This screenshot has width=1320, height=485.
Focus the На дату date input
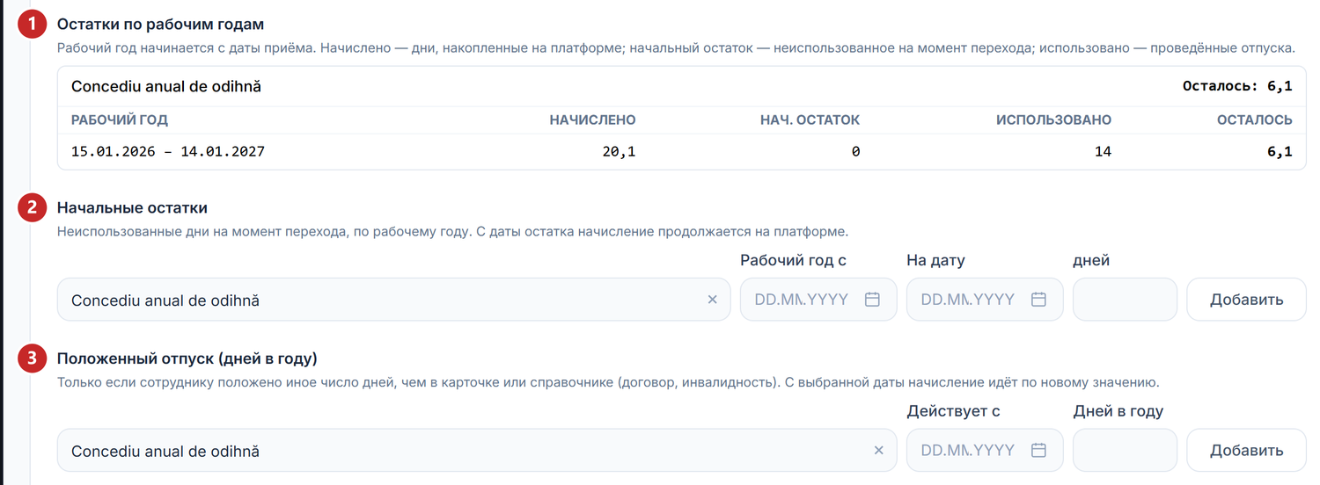pos(985,300)
